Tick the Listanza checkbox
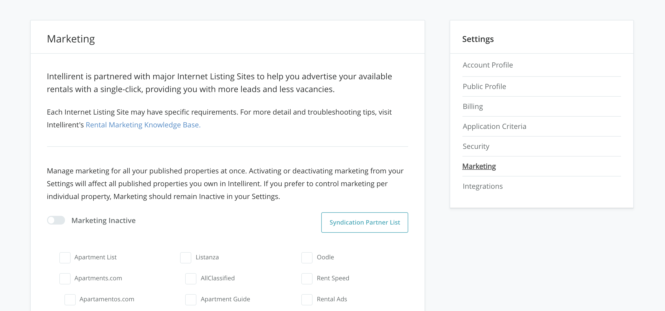This screenshot has height=311, width=665. 186,257
